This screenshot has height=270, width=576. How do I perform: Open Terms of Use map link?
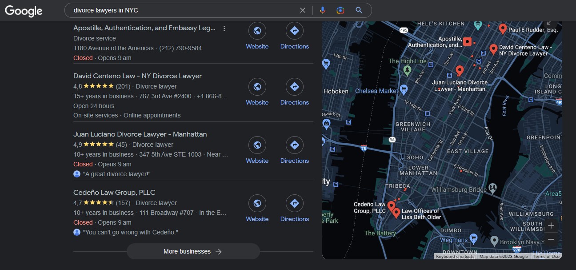[x=546, y=257]
